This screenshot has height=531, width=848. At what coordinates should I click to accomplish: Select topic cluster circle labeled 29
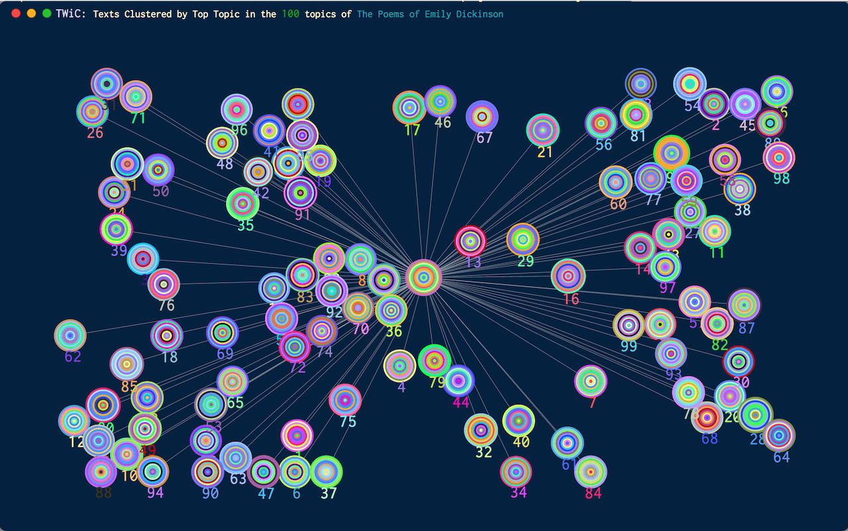523,240
